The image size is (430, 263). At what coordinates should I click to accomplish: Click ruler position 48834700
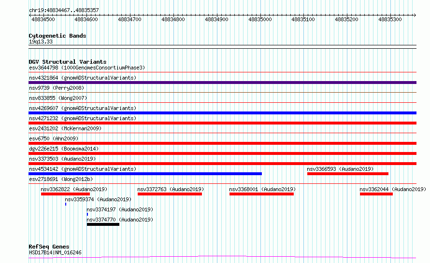pyautogui.click(x=129, y=19)
